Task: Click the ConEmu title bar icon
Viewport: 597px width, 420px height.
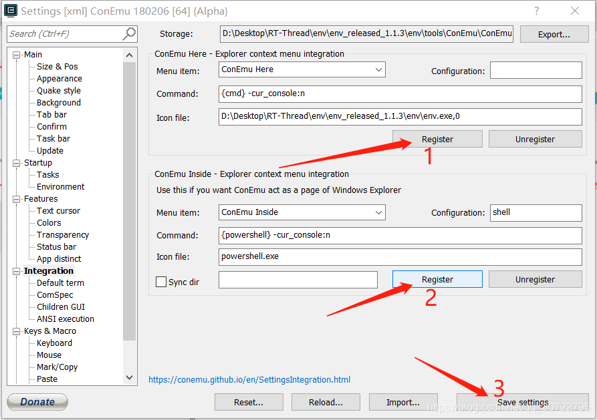Action: coord(10,11)
